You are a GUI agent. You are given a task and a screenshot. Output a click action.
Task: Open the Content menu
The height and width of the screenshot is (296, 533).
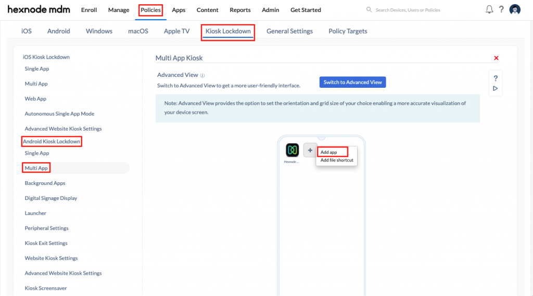[207, 10]
